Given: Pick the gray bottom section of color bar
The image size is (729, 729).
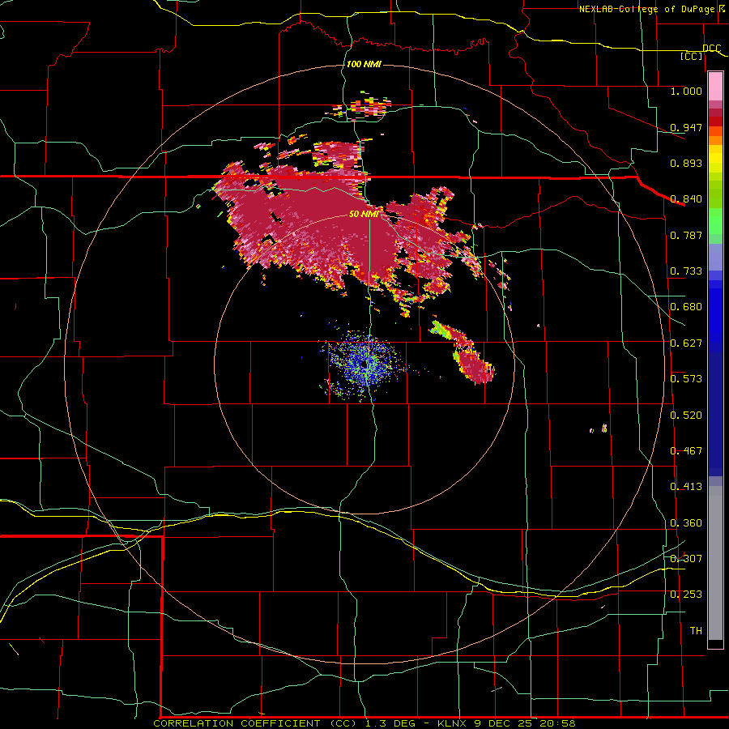Looking at the screenshot, I should tap(715, 563).
